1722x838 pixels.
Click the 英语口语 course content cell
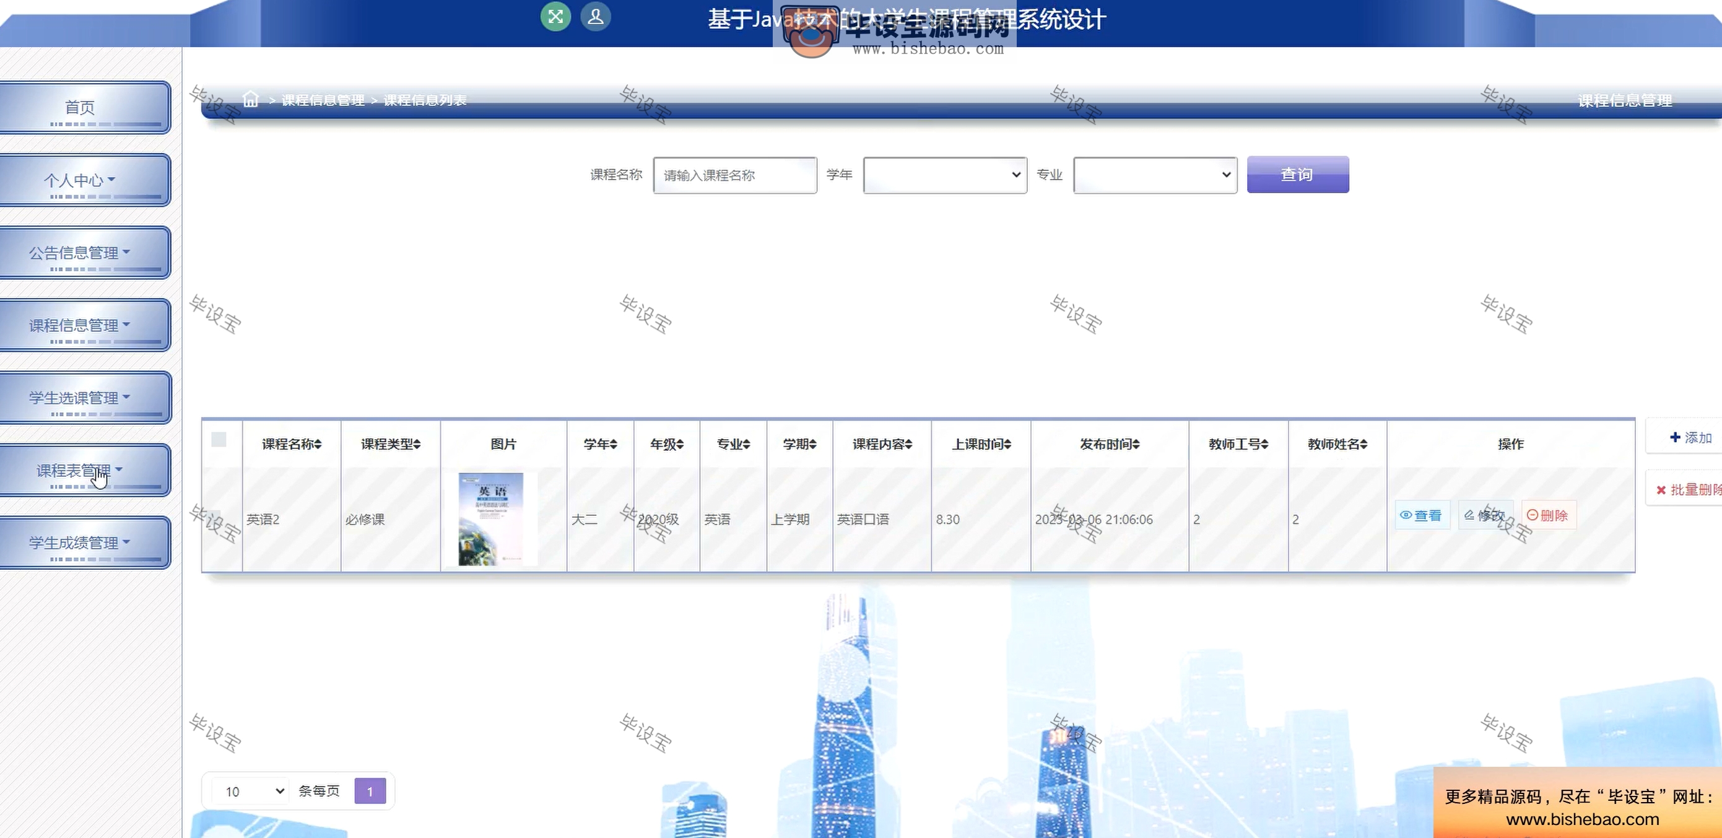pyautogui.click(x=863, y=519)
